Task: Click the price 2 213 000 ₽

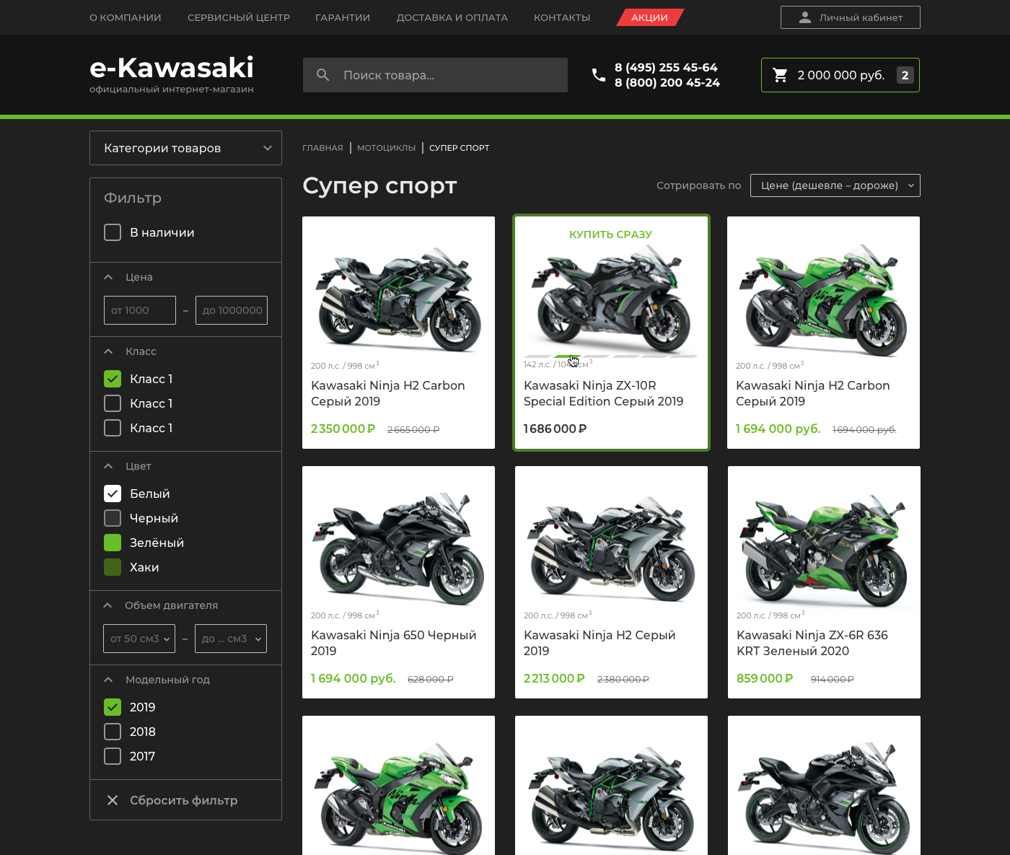Action: [554, 678]
